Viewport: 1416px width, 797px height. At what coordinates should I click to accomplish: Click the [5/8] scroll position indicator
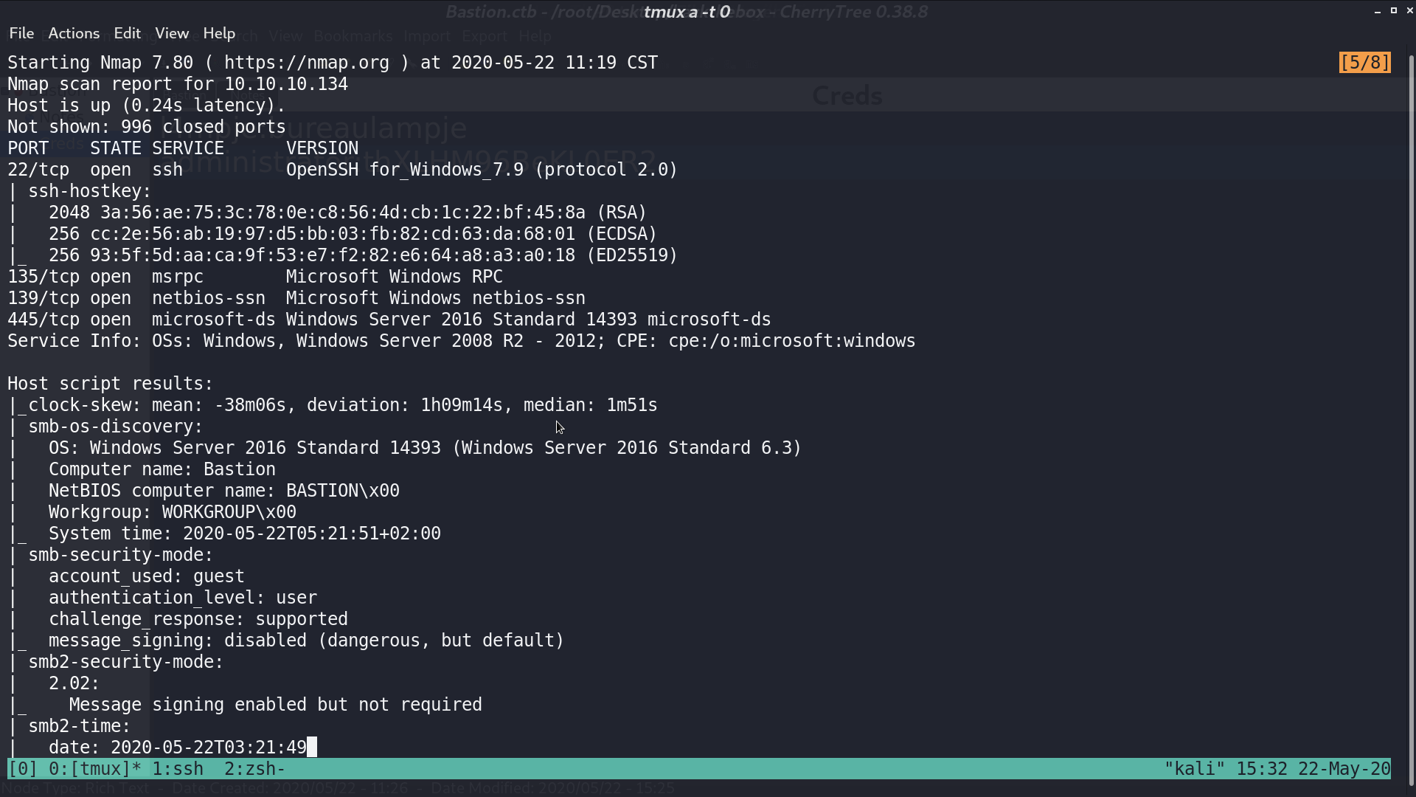(x=1365, y=63)
